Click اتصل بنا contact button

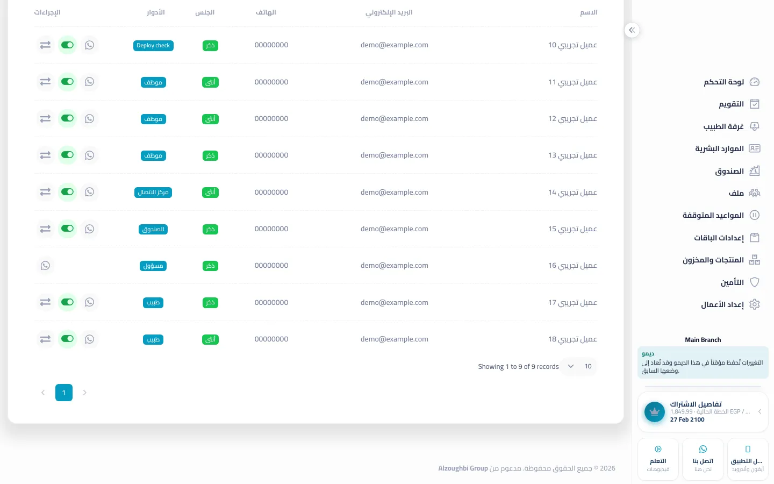(703, 459)
